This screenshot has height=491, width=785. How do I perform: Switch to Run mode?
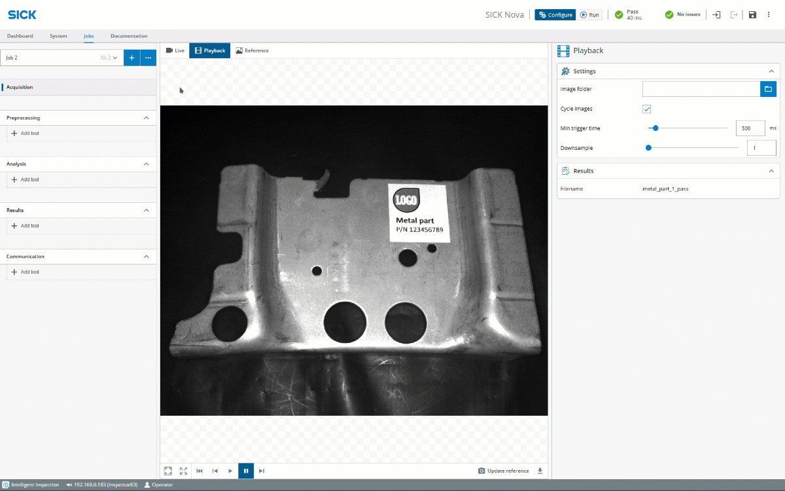(589, 14)
